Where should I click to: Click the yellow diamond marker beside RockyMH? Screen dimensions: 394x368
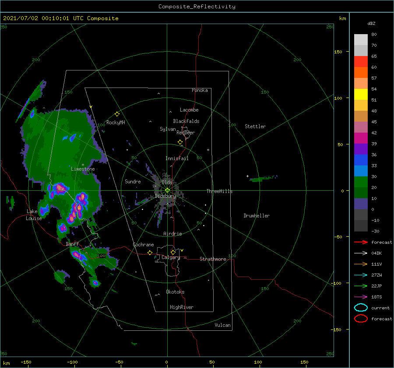117,114
